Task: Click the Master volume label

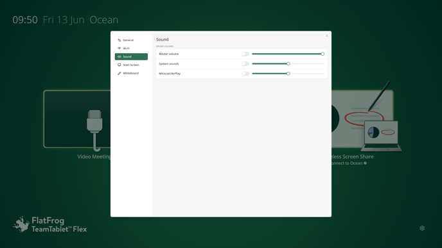Action: coord(168,54)
